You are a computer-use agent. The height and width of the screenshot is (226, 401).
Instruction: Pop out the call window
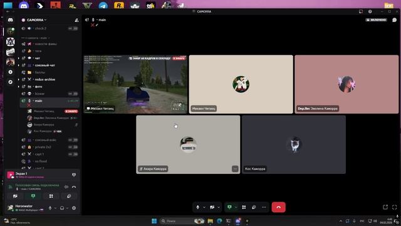click(x=385, y=207)
